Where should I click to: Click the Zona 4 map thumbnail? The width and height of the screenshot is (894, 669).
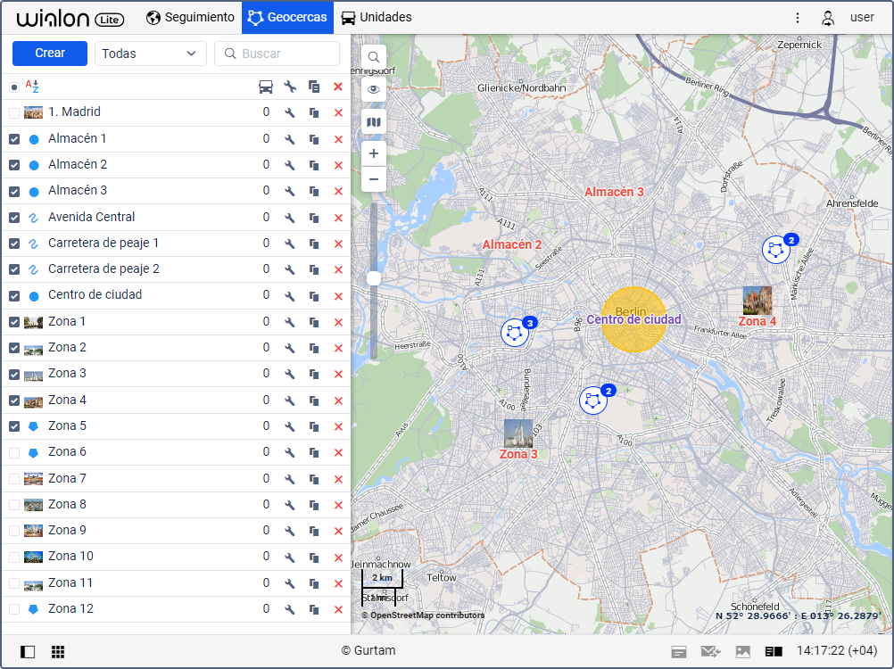[757, 301]
